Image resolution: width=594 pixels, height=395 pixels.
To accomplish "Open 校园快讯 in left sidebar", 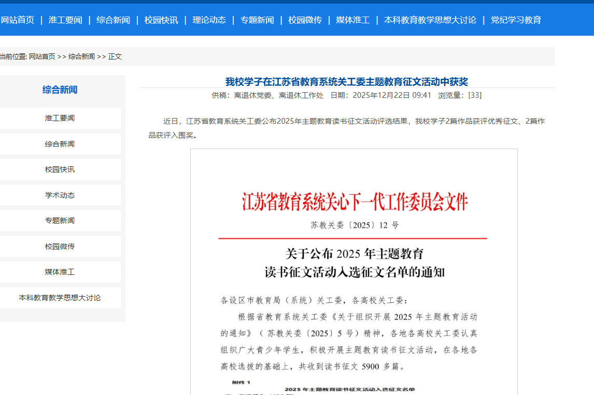I will tap(60, 169).
